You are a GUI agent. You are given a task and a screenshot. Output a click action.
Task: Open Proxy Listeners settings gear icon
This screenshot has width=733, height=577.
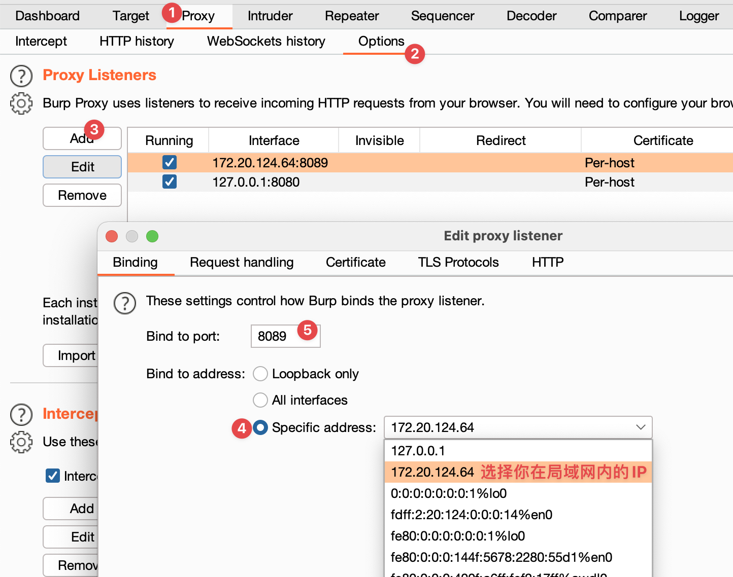(x=21, y=103)
